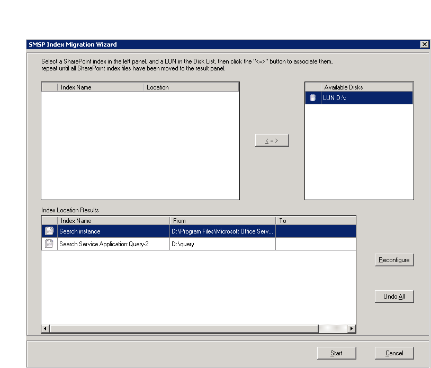Click the empty To cell of Search instance

[316, 231]
